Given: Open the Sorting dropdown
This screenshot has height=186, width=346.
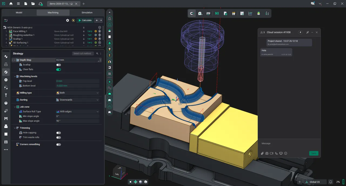Looking at the screenshot, I should (78, 100).
